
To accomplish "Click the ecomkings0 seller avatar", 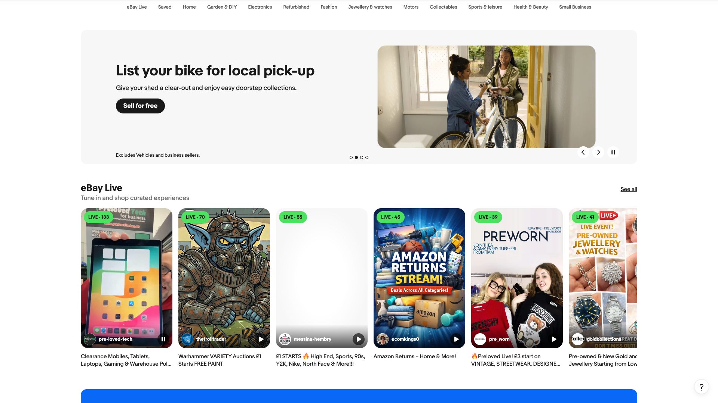I will pyautogui.click(x=383, y=339).
